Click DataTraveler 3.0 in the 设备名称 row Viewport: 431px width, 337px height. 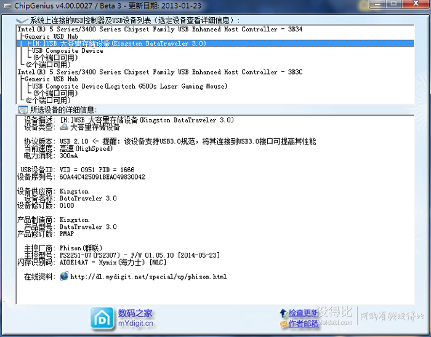coord(88,198)
